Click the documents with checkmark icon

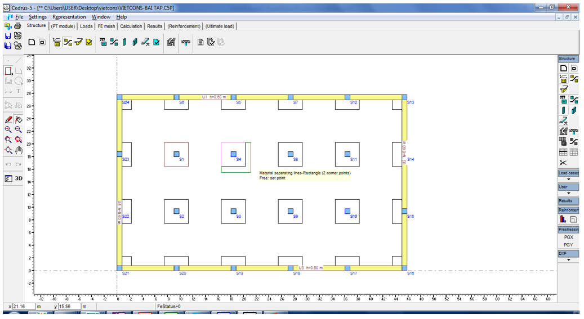pos(211,42)
